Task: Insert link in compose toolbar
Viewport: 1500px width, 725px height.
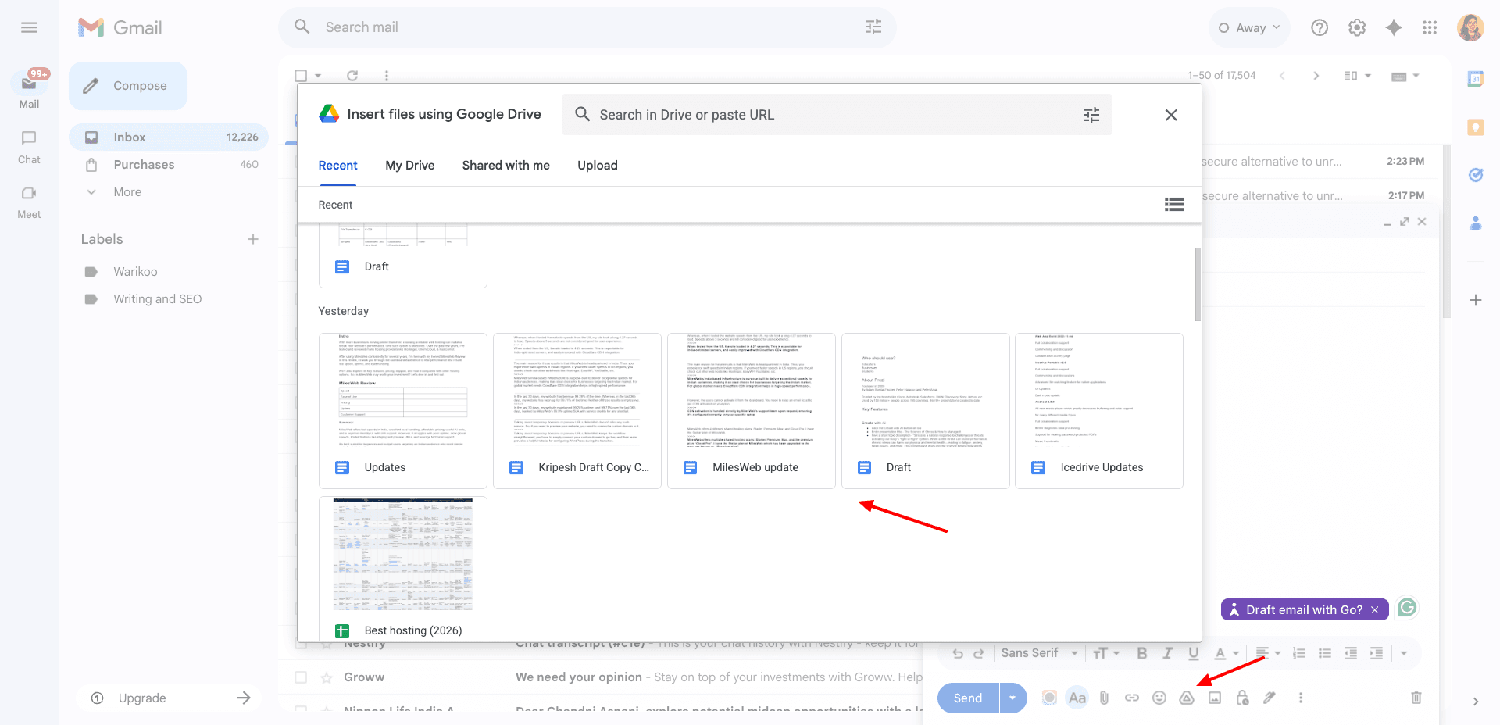Action: pos(1132,698)
